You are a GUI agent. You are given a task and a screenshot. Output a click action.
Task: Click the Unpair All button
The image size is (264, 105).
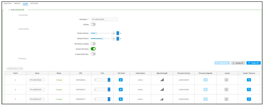coord(254,63)
